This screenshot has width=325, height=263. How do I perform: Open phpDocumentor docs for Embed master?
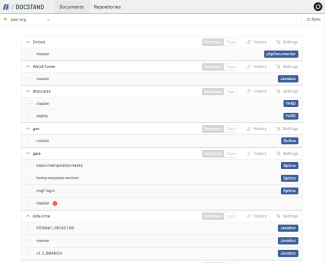tap(281, 54)
